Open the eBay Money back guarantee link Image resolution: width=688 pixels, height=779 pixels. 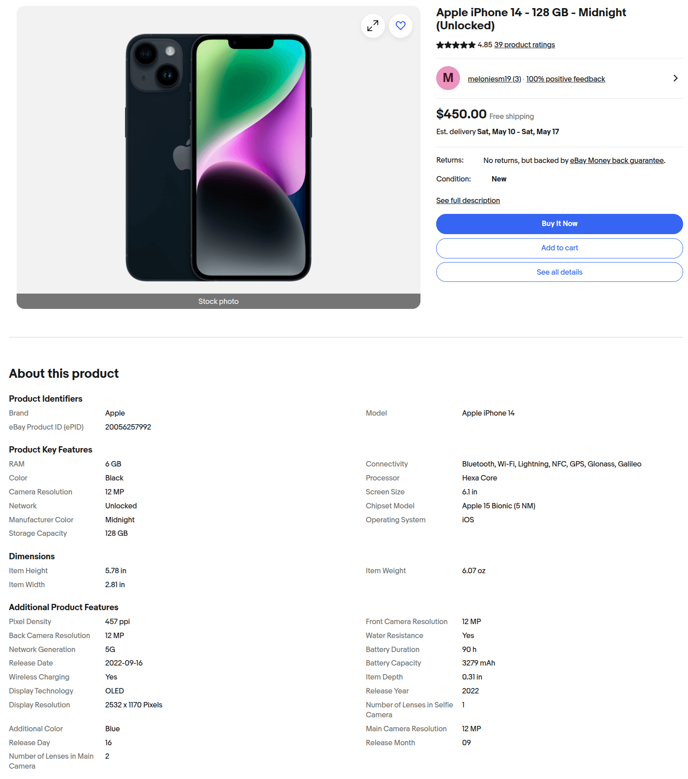(x=617, y=160)
